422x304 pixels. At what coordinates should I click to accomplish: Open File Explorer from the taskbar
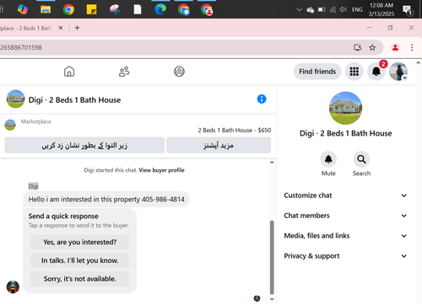46,9
